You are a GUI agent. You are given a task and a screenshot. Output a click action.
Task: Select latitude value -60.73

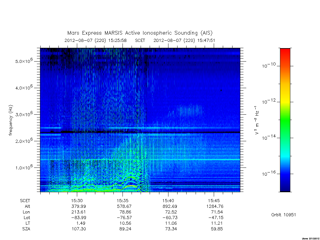point(170,217)
